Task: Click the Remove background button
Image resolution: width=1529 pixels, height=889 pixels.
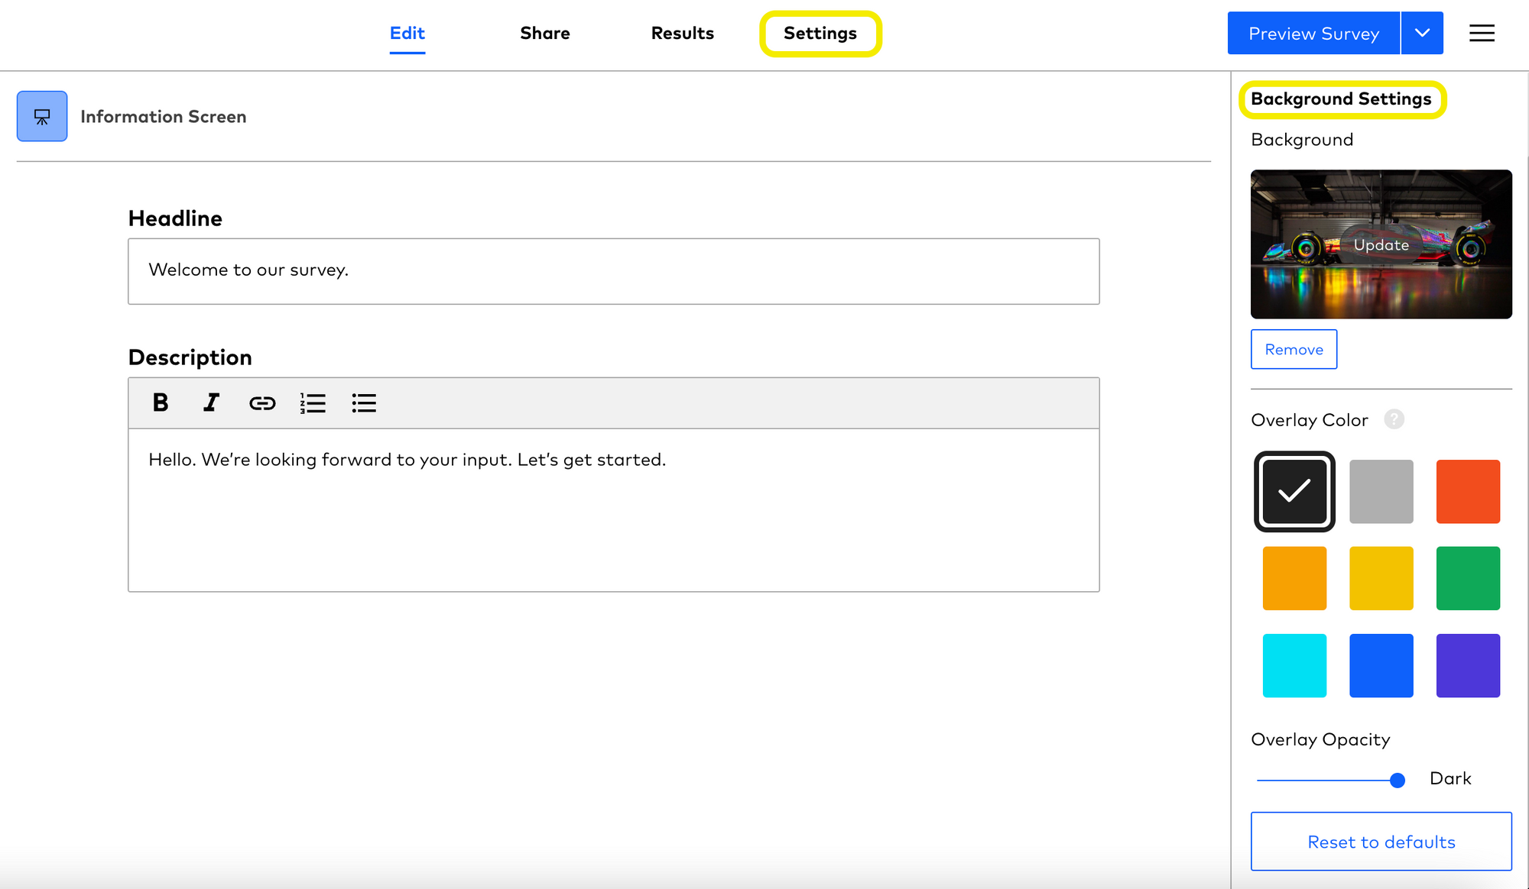Action: click(x=1294, y=349)
